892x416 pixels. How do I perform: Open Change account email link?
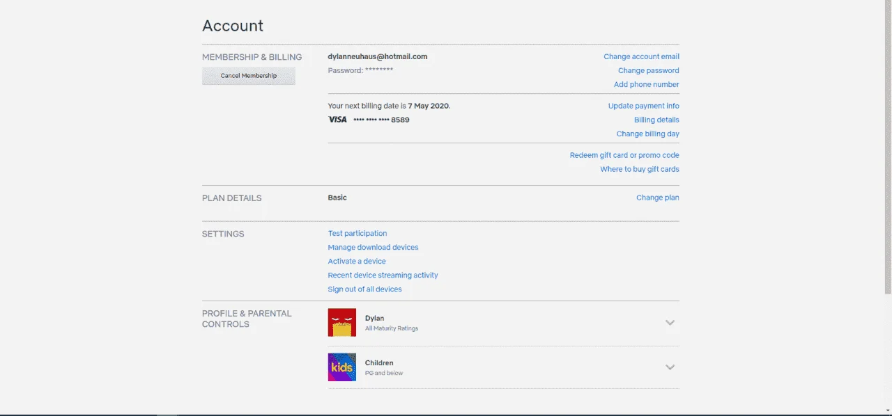click(x=641, y=57)
